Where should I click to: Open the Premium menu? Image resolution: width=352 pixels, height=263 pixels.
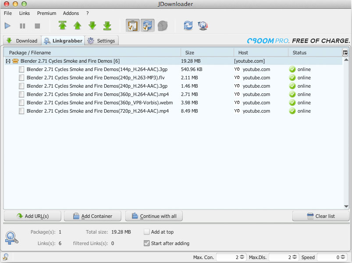(47, 13)
